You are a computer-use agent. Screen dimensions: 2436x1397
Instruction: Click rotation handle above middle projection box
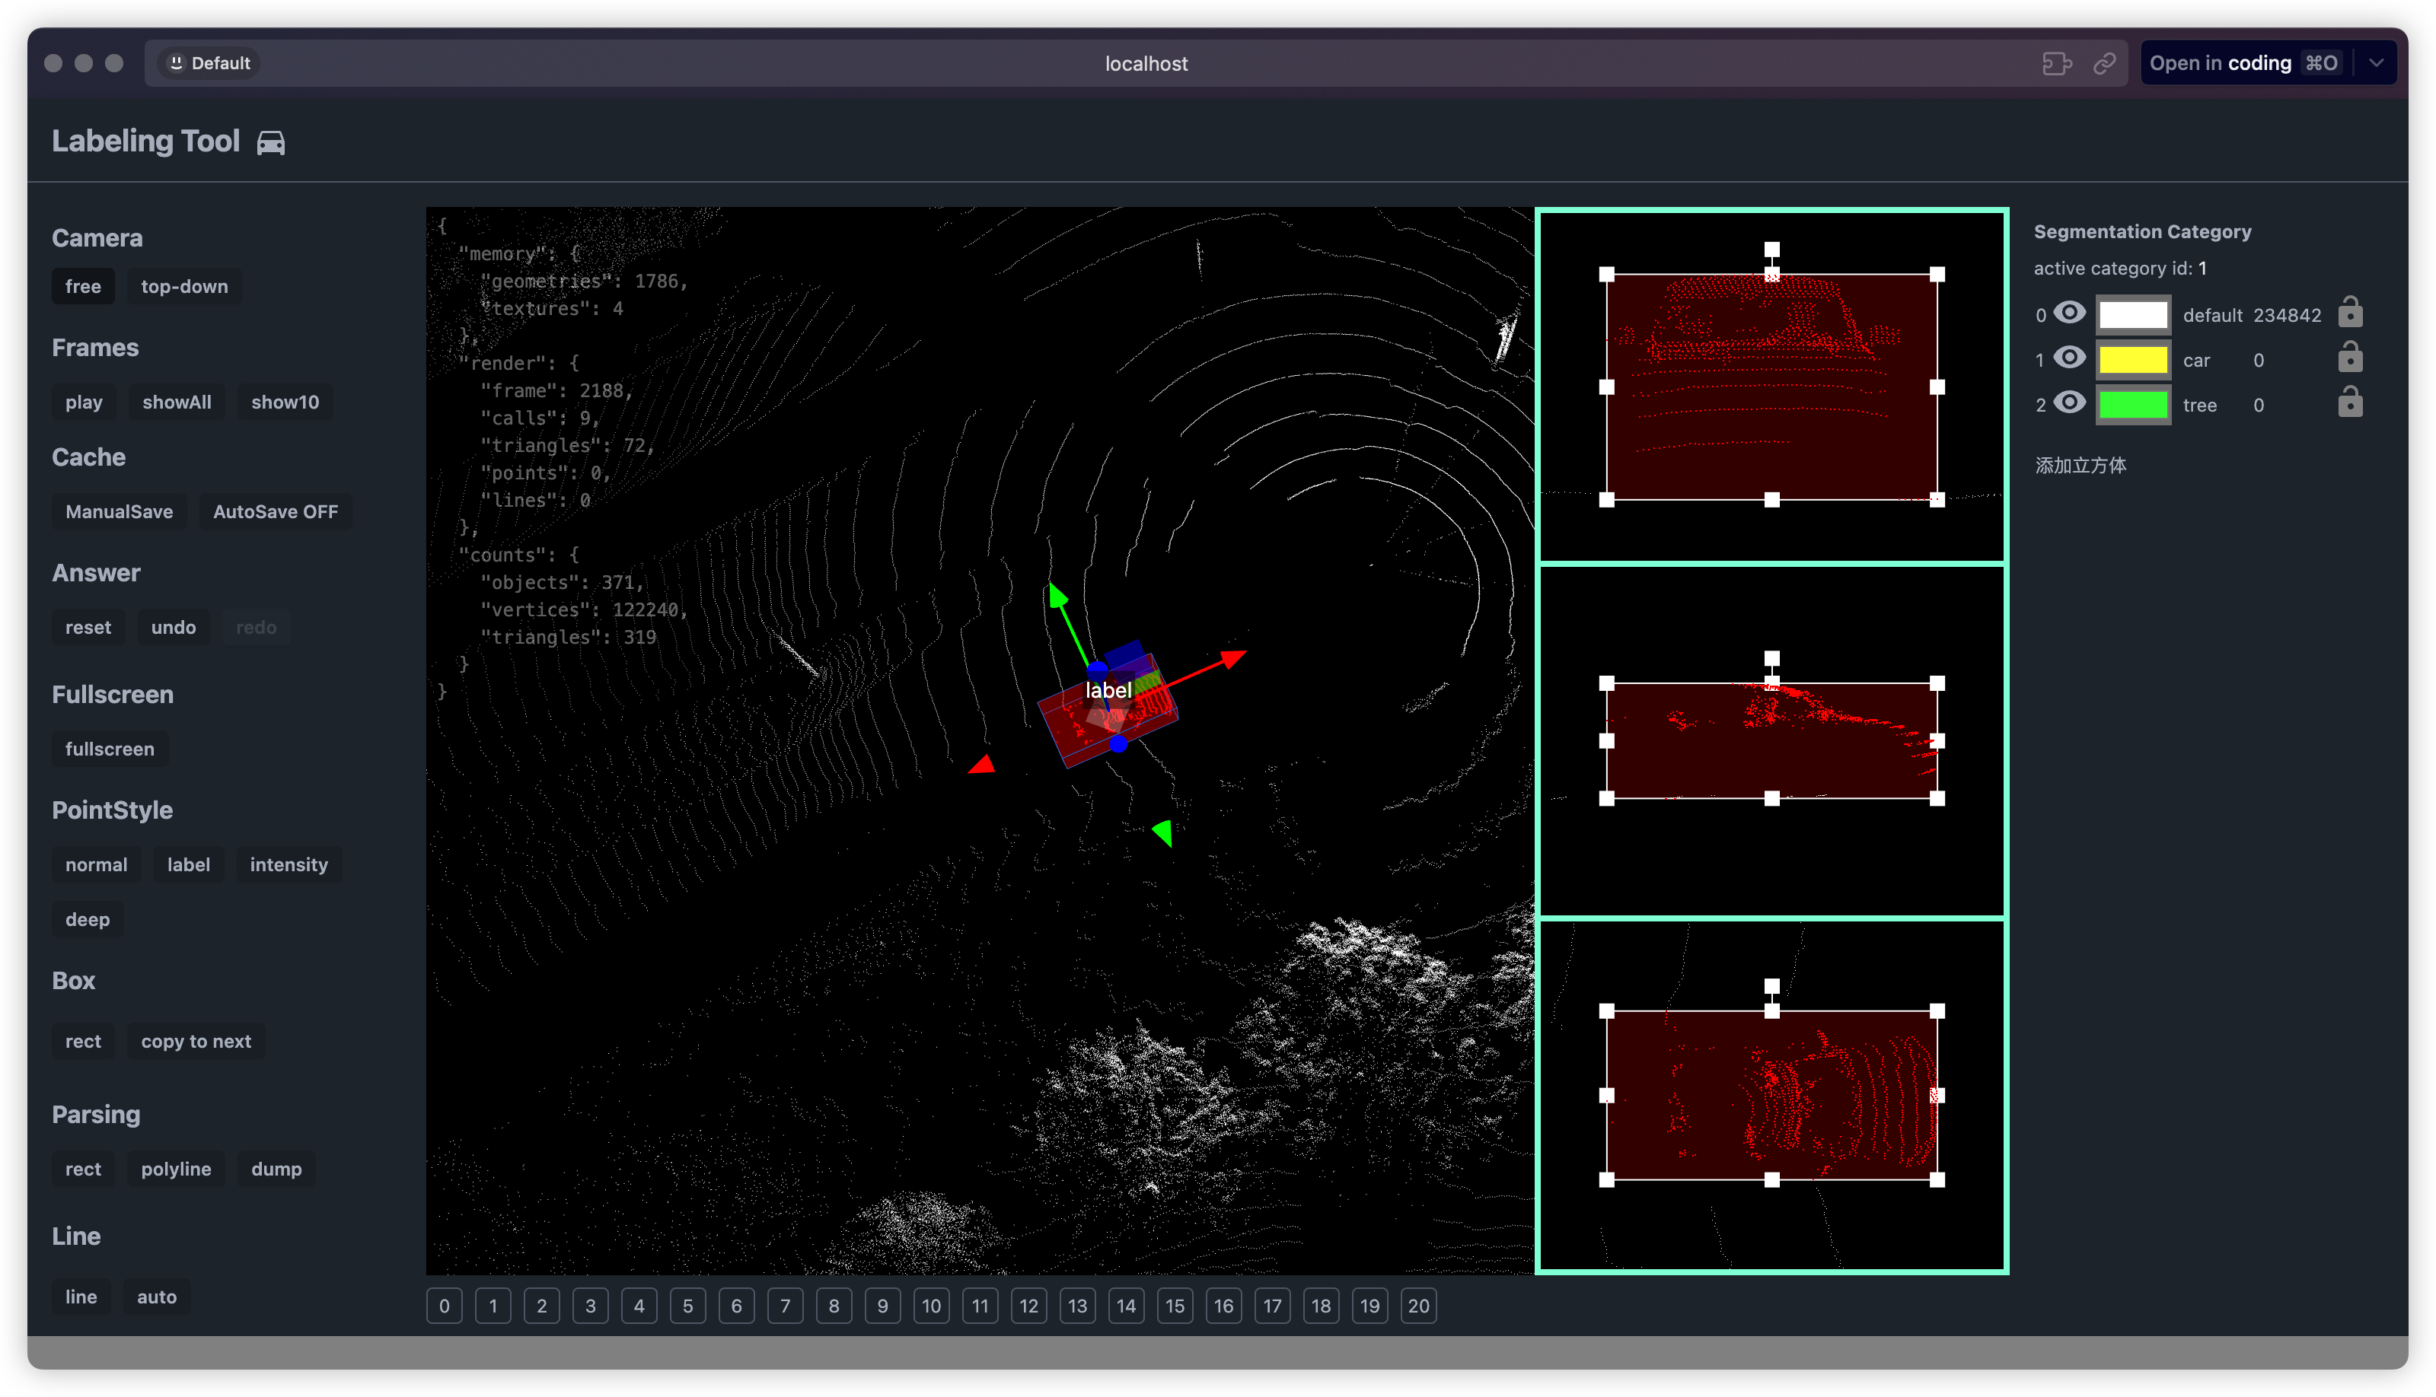(1772, 658)
